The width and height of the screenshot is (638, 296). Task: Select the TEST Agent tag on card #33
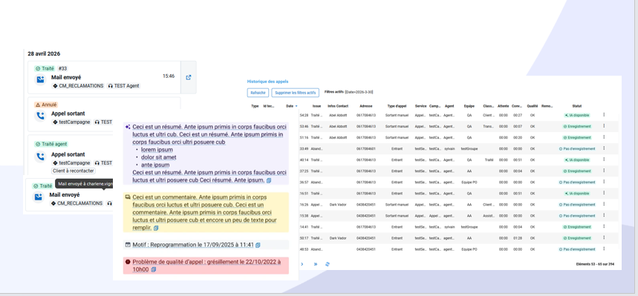[124, 86]
